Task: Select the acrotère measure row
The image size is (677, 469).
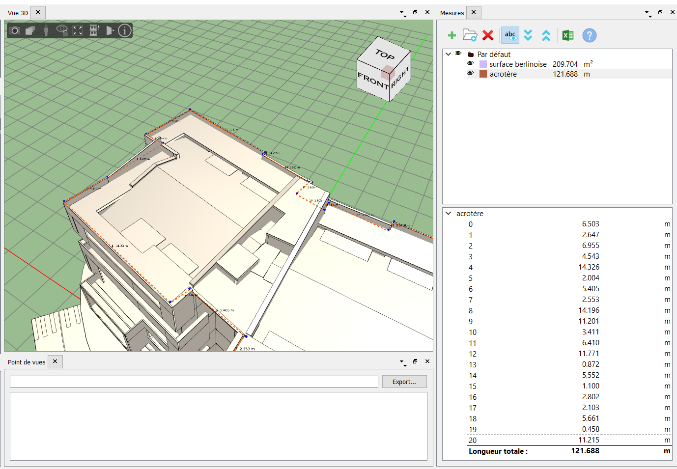Action: coord(569,74)
